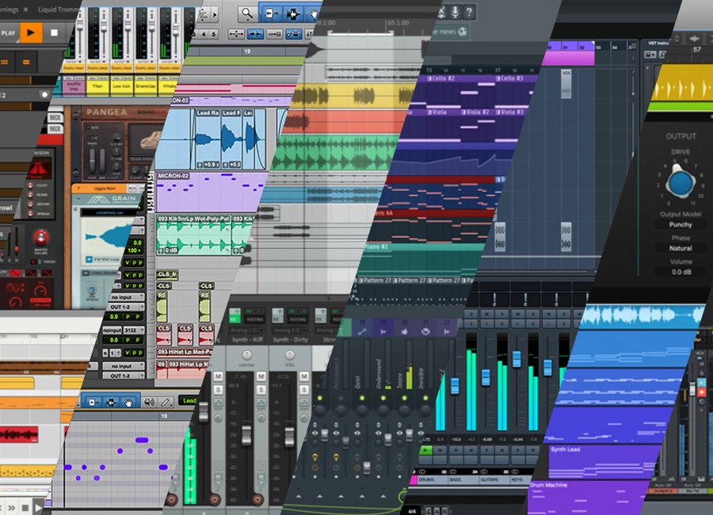
Task: Click the blue Drive knob in Output
Action: point(681,181)
